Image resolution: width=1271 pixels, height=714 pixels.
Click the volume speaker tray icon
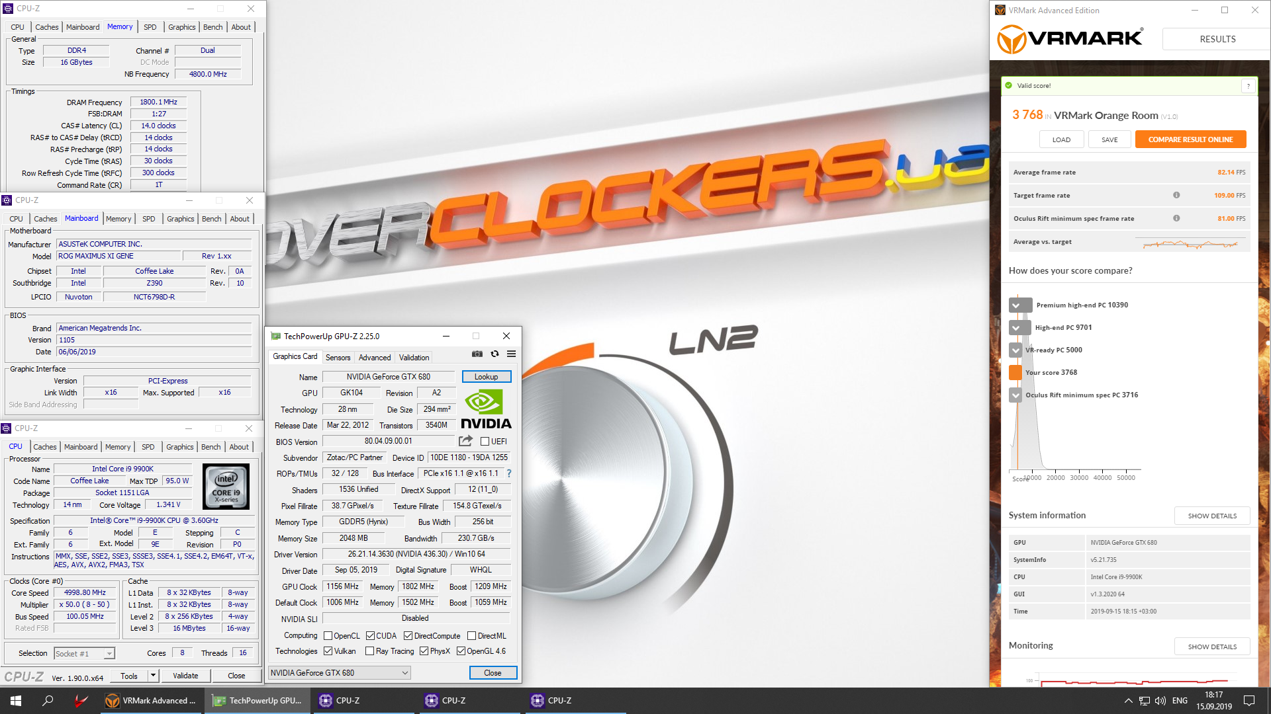point(1160,701)
